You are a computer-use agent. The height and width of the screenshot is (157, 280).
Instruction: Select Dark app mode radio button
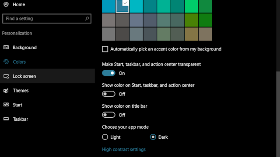(x=153, y=137)
